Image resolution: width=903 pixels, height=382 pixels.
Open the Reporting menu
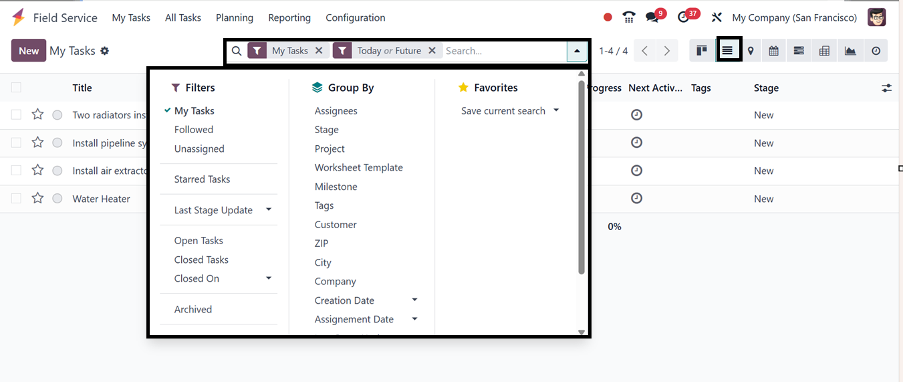[x=289, y=18]
